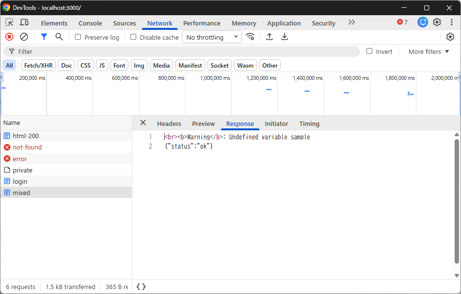Enable the Disable cache checkbox
The height and width of the screenshot is (294, 461).
click(133, 37)
